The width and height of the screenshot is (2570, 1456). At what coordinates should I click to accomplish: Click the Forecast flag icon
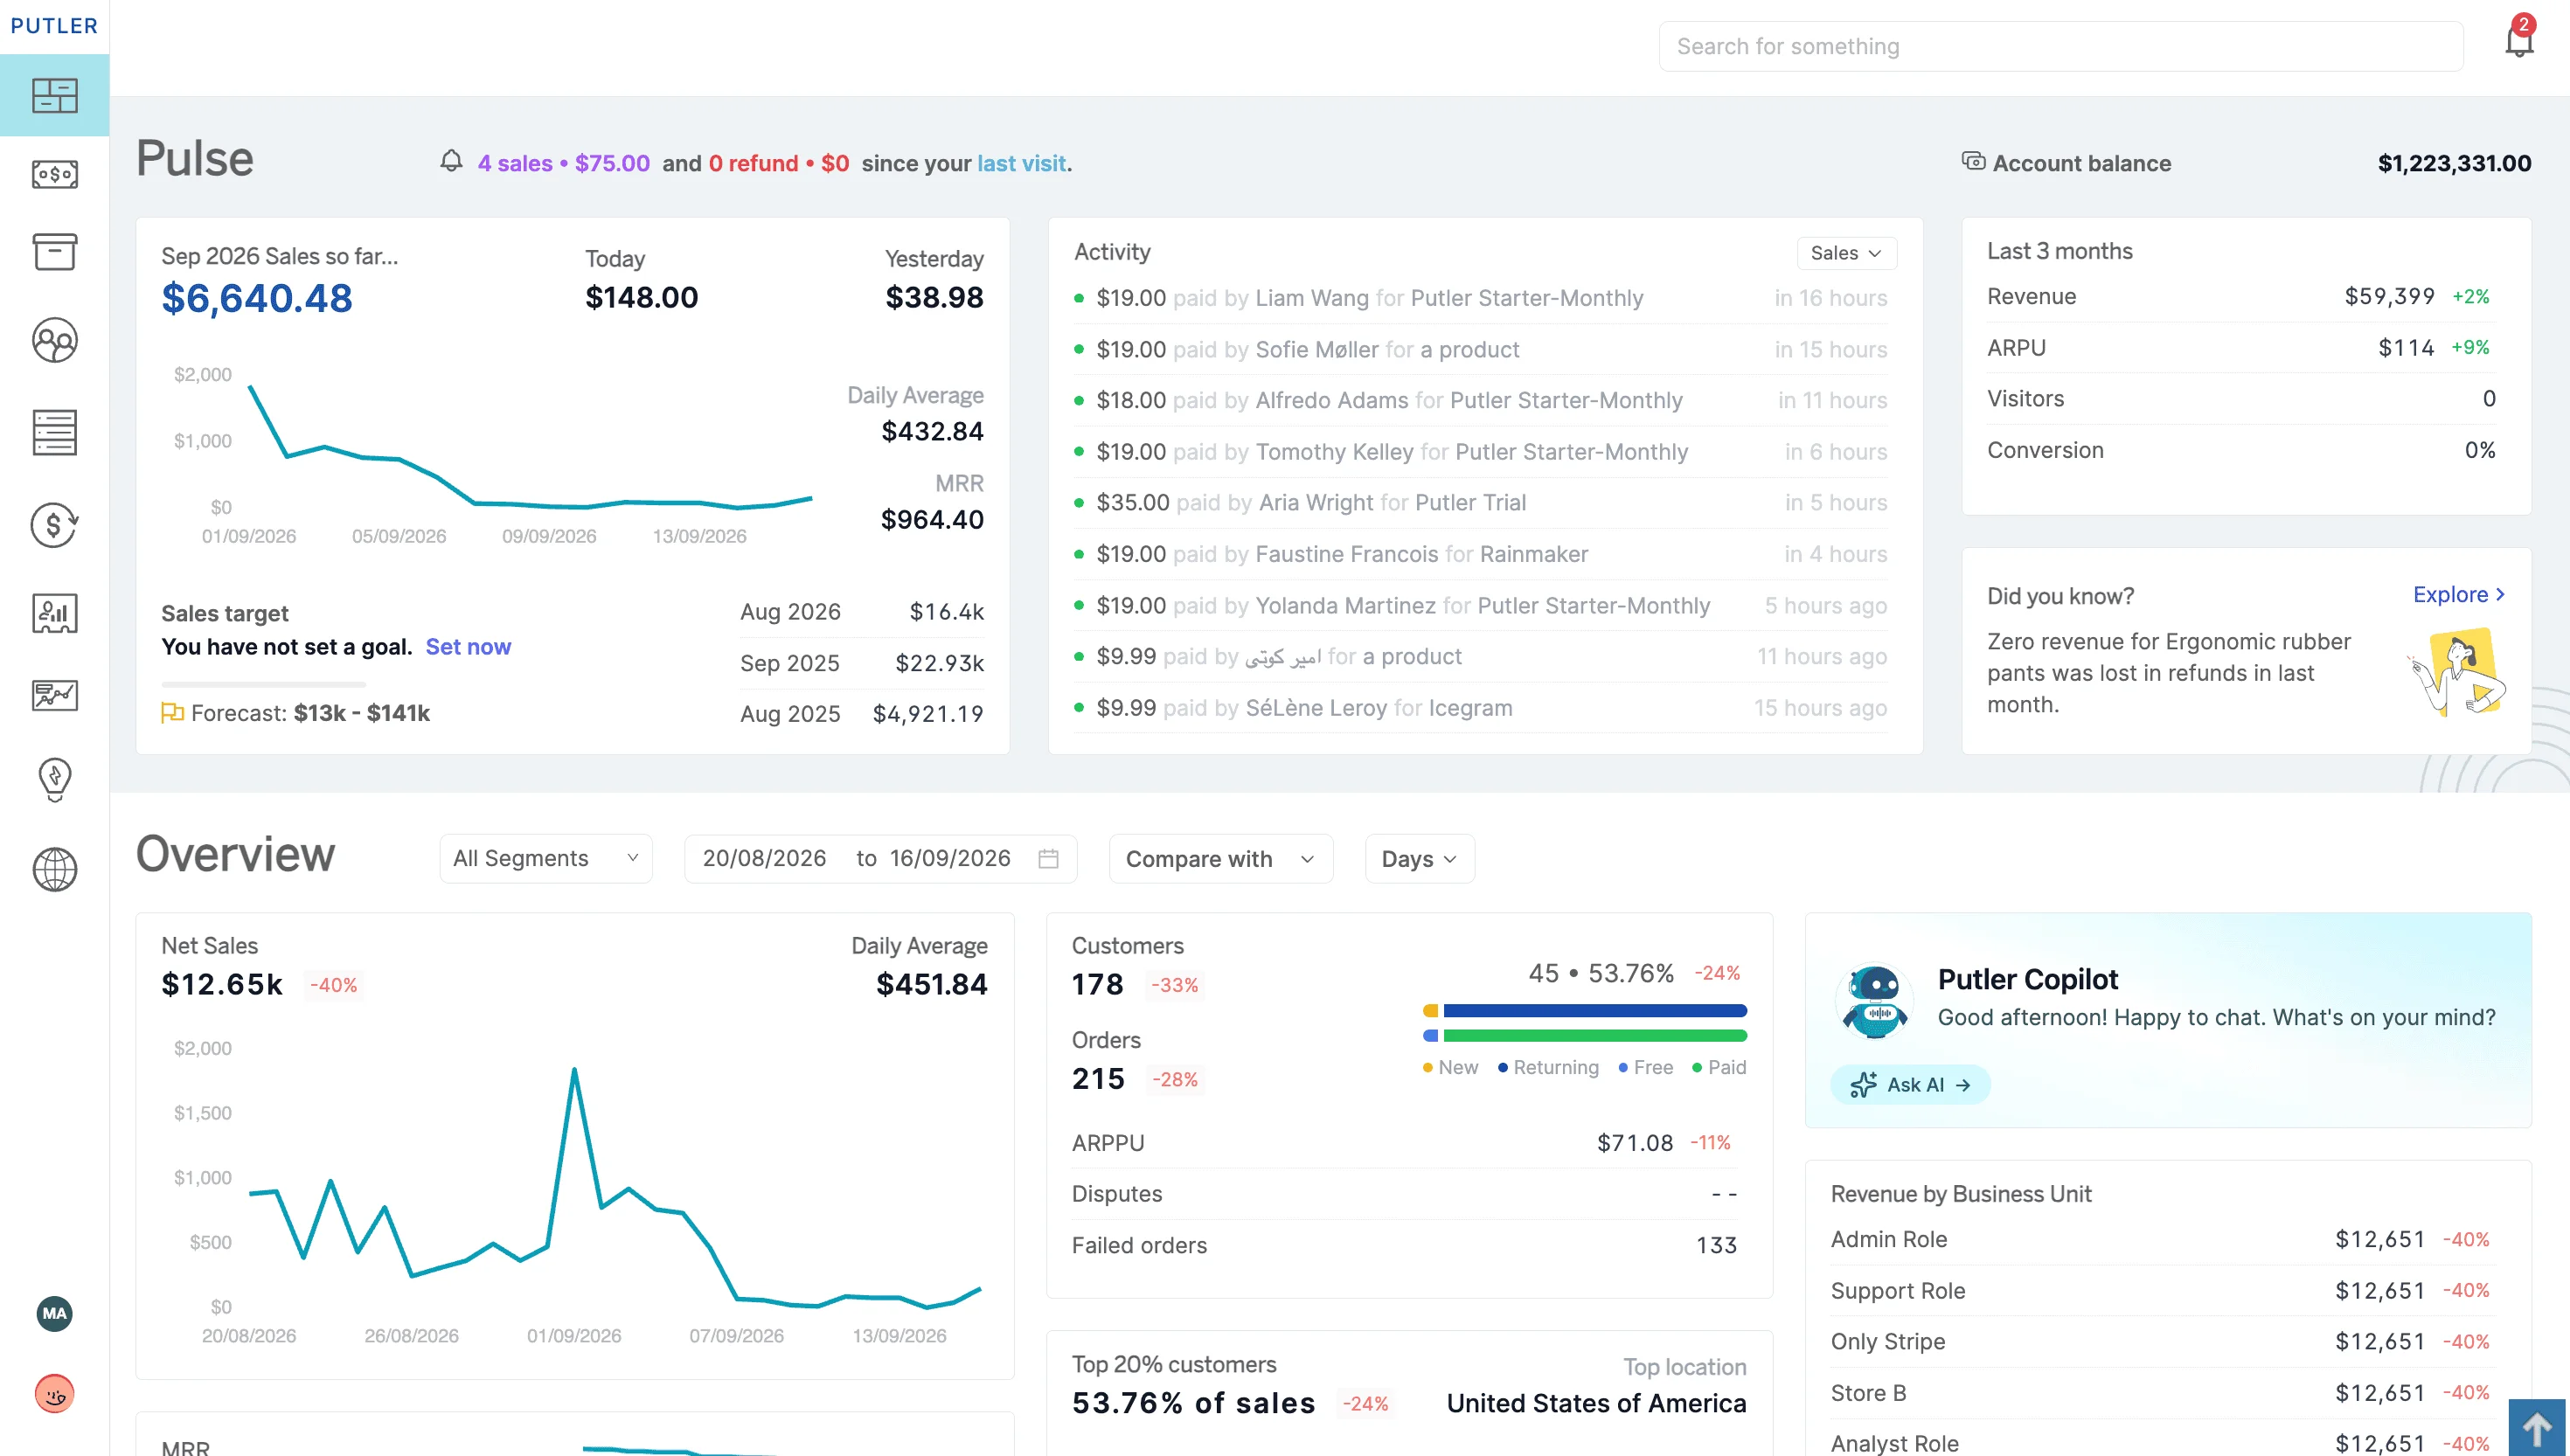click(x=172, y=712)
